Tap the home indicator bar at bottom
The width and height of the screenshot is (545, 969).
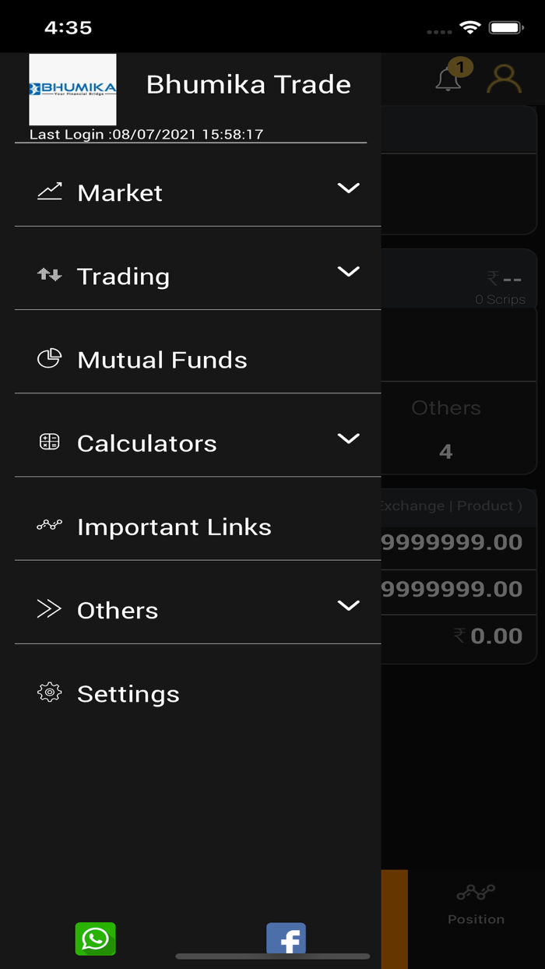tap(272, 957)
